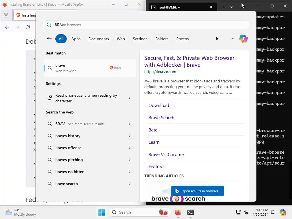The height and width of the screenshot is (219, 292).
Task: Select the Photos filter tab
Action: [182, 39]
